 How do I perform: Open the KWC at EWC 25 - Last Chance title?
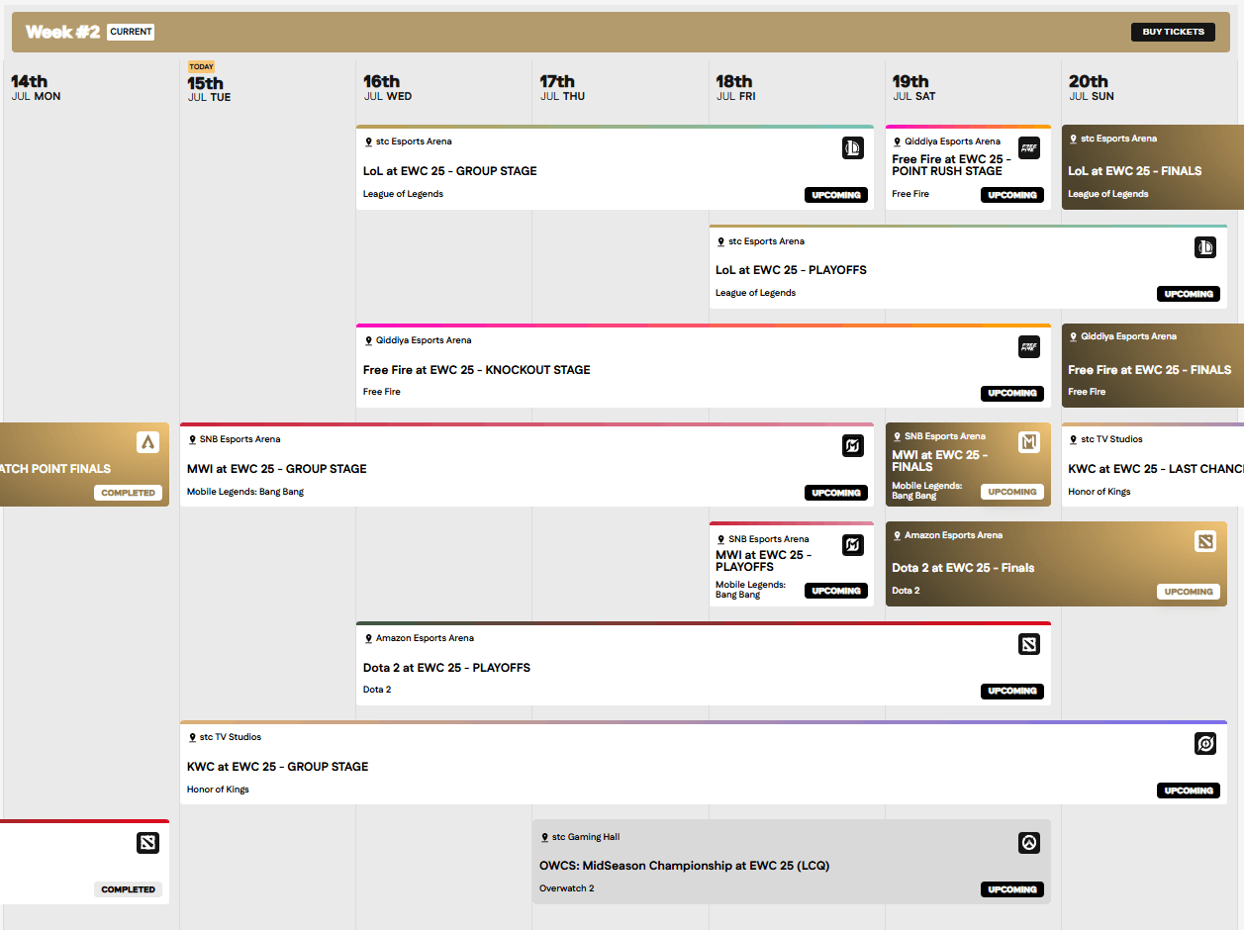coord(1156,469)
